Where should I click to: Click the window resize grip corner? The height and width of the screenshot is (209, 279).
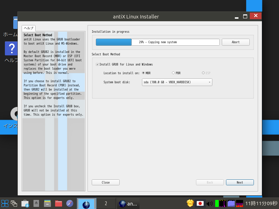click(x=260, y=193)
